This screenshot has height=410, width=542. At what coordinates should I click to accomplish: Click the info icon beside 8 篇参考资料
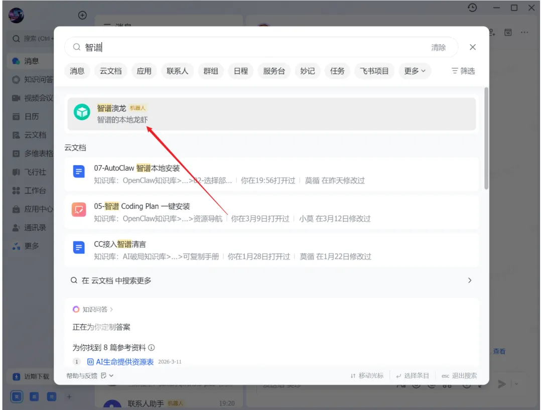pyautogui.click(x=152, y=347)
